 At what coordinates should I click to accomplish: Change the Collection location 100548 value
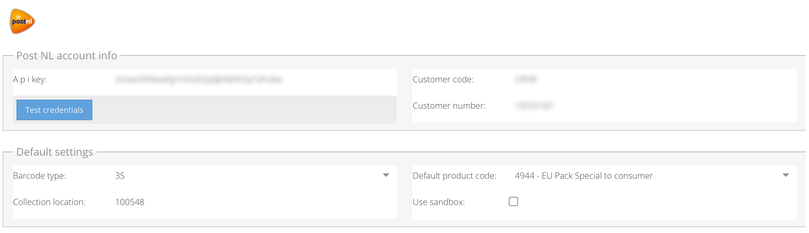130,202
